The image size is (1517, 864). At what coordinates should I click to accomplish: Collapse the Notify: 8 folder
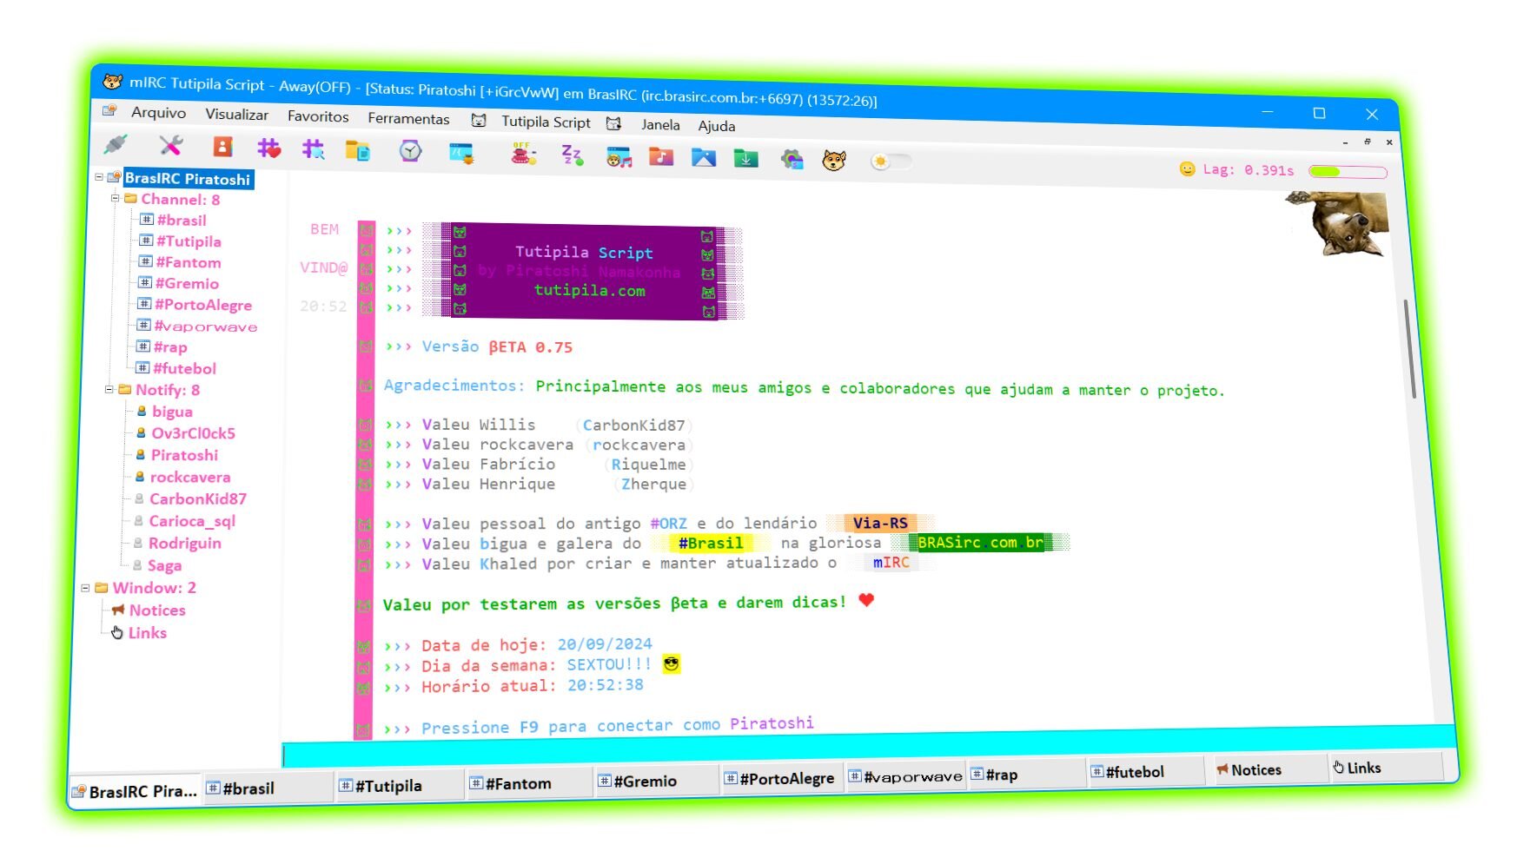pyautogui.click(x=109, y=389)
